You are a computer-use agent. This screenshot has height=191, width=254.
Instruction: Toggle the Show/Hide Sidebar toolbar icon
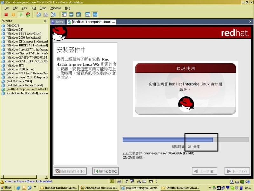tap(64, 14)
